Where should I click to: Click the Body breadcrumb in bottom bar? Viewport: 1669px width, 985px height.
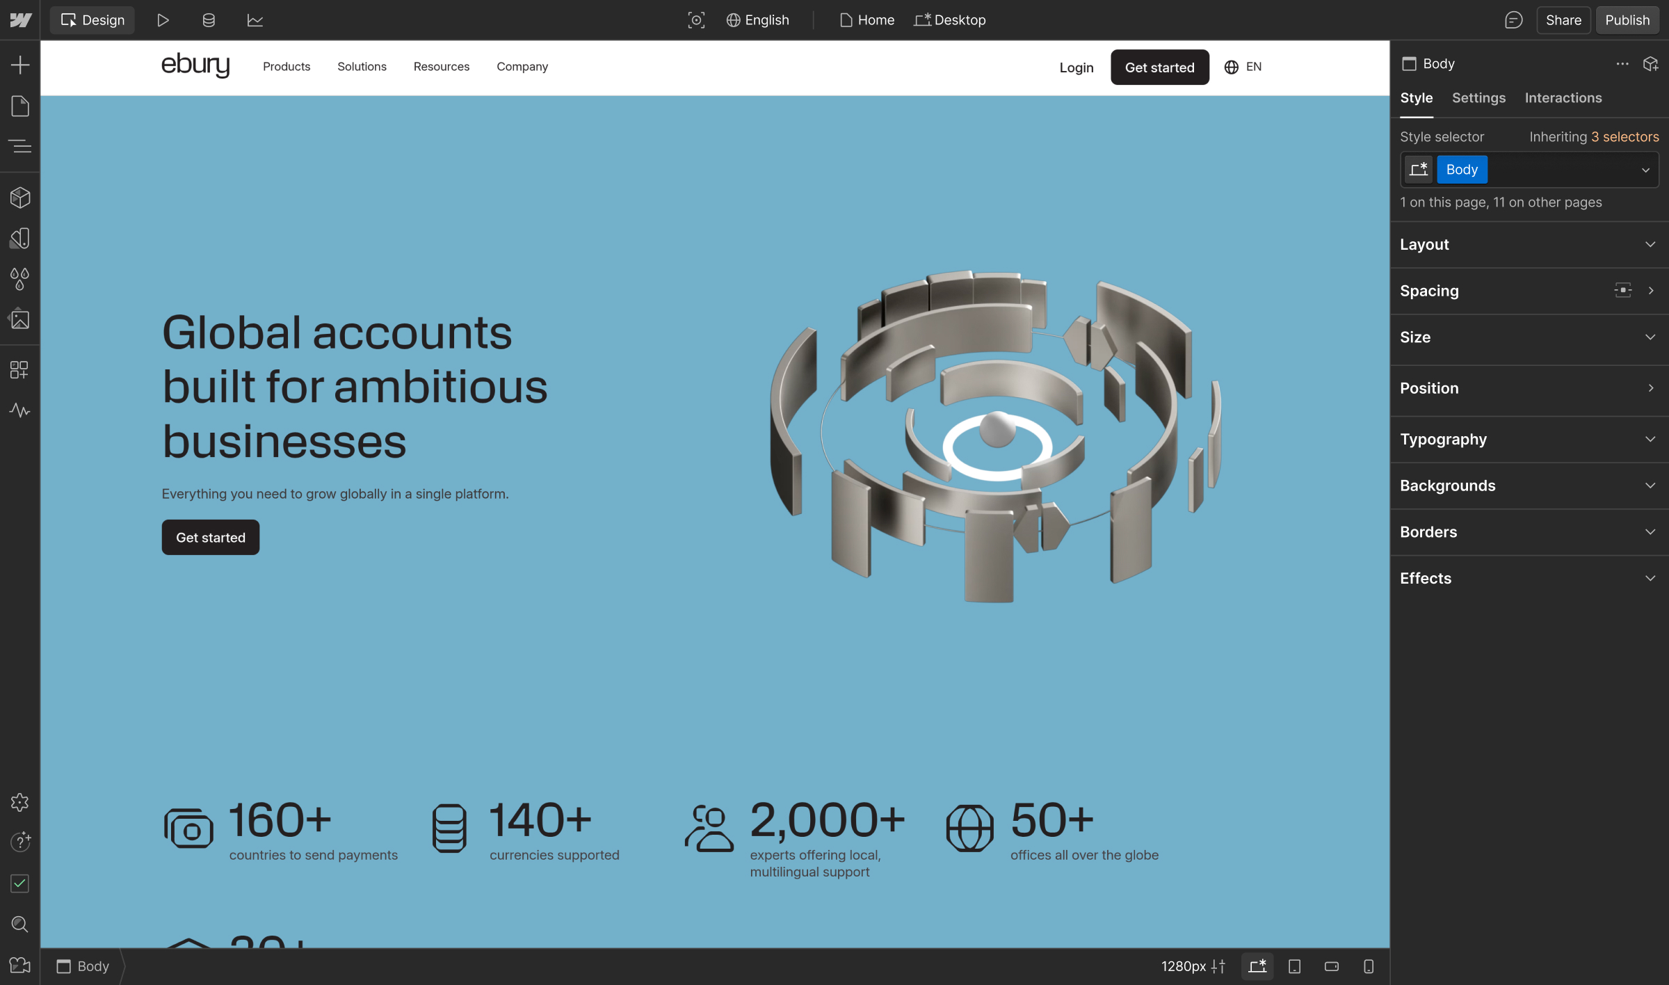[x=83, y=966]
